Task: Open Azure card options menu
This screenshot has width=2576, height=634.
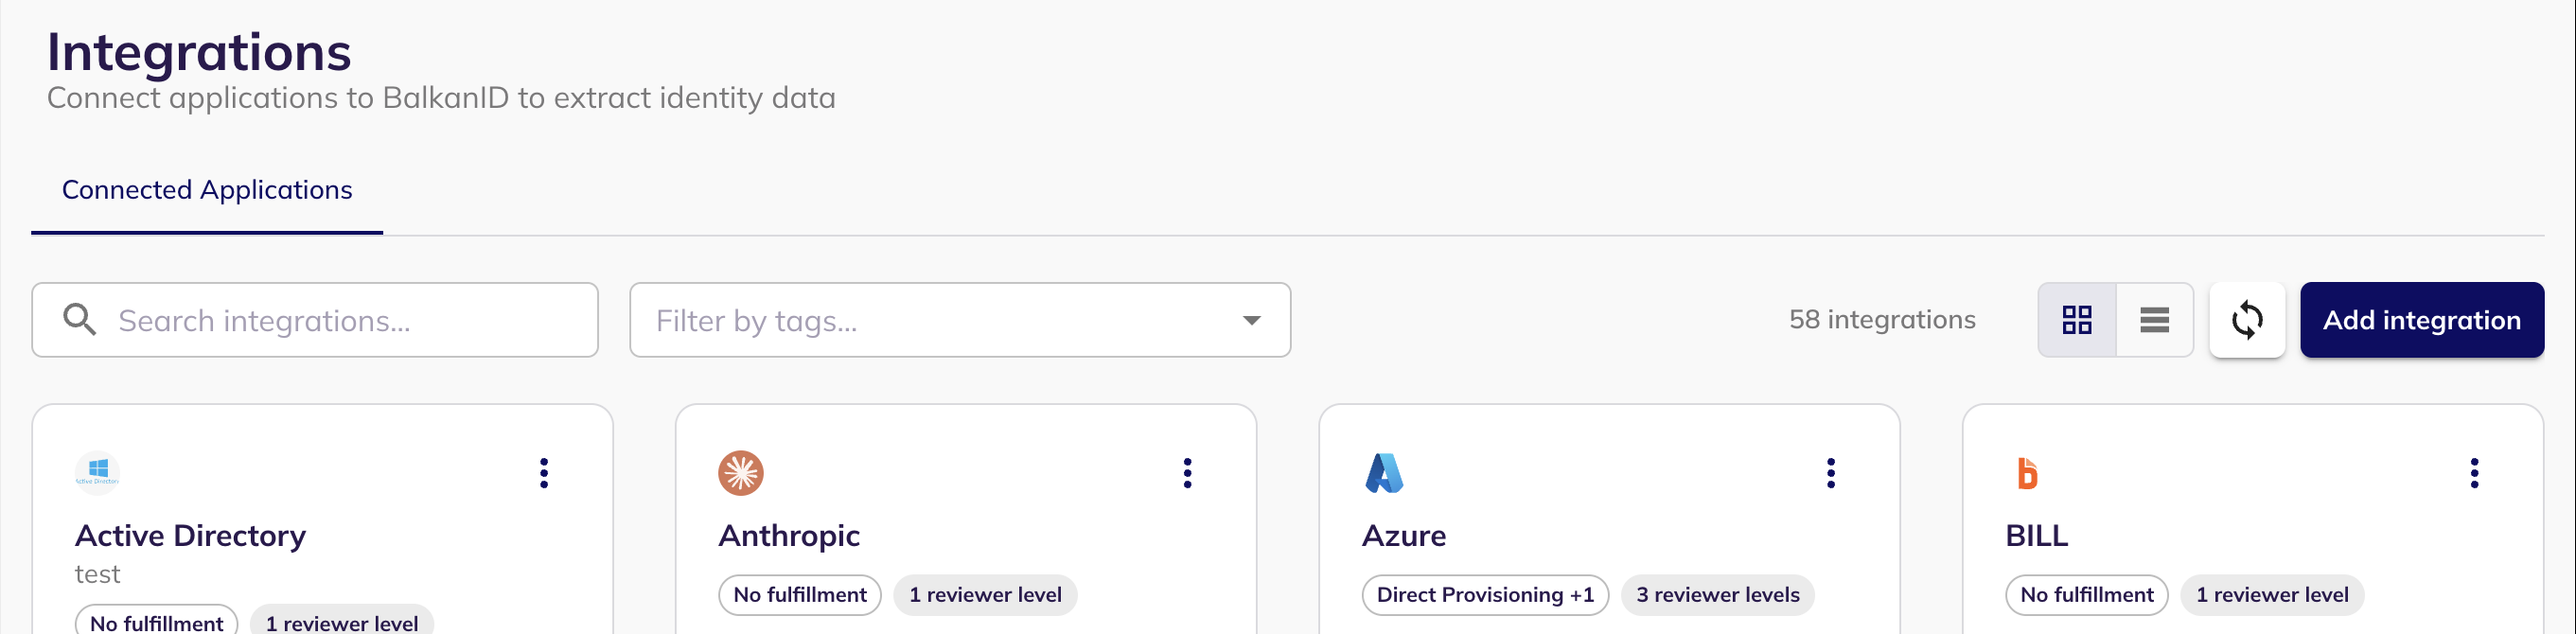Action: pos(1831,473)
